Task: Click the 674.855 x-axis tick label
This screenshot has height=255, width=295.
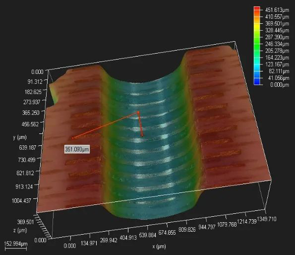Action: [x=167, y=233]
